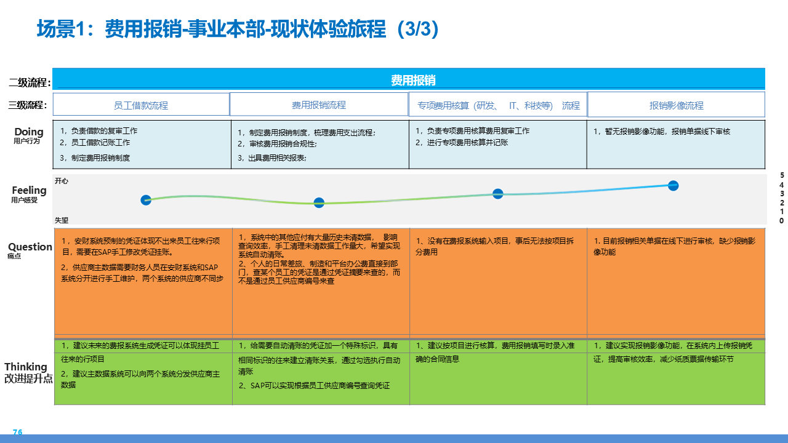Click scale number '5' beside the chart

782,175
